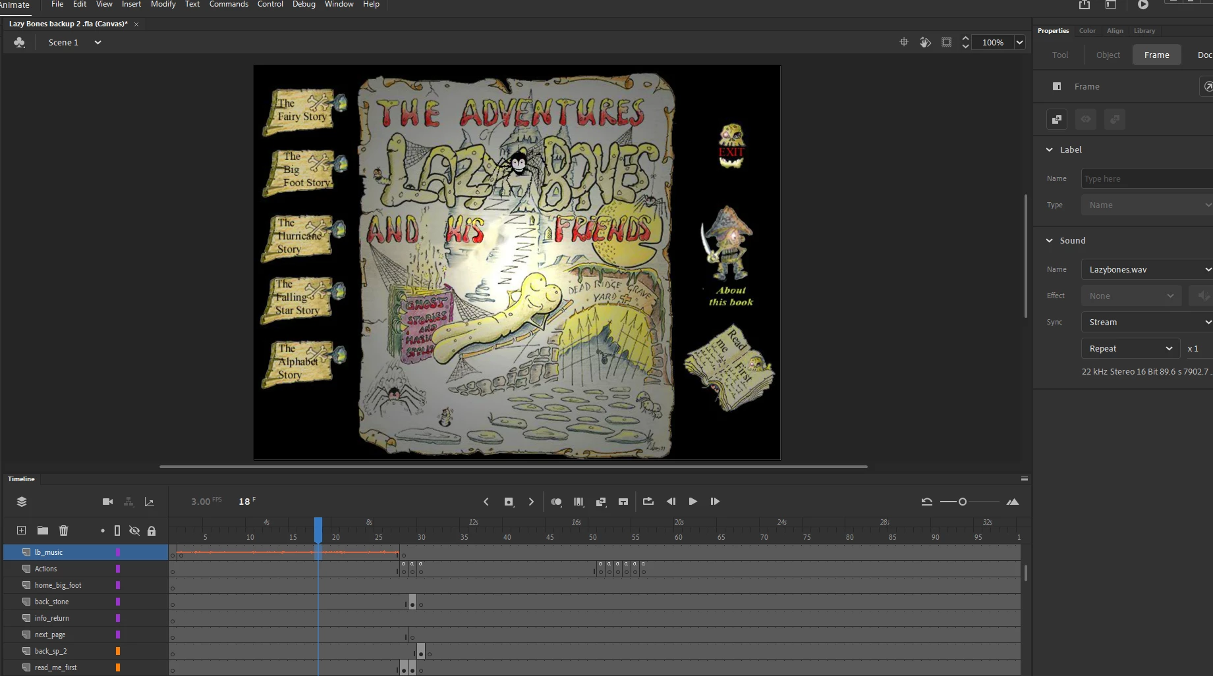Play the timeline animation
The width and height of the screenshot is (1213, 676).
coord(692,502)
